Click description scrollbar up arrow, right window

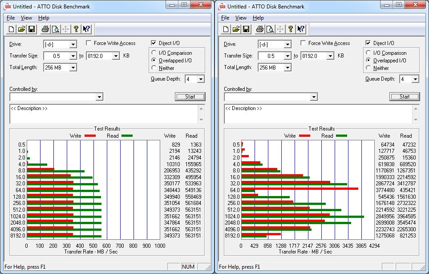pos(416,109)
